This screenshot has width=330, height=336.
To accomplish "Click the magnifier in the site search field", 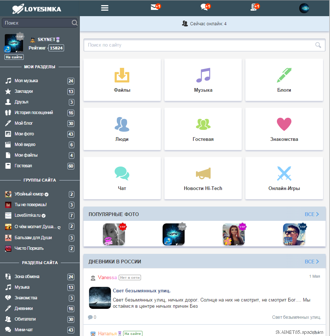I will [x=318, y=45].
